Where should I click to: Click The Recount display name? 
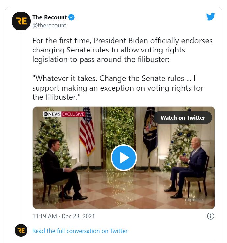[x=49, y=17]
